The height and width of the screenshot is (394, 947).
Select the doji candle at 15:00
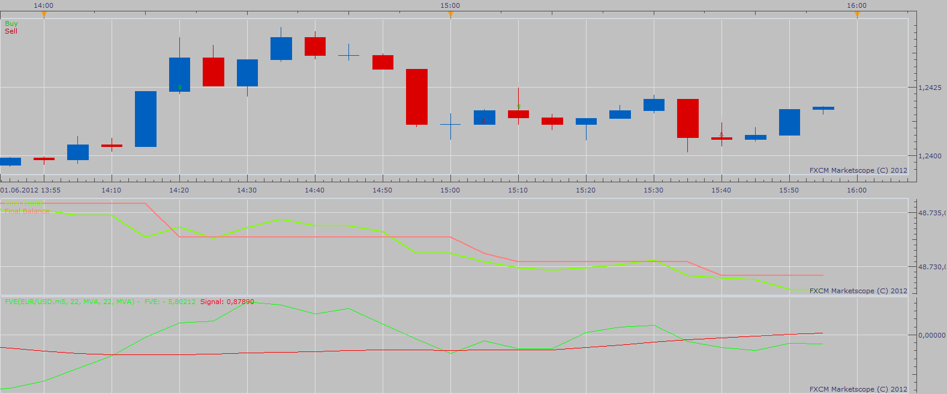(450, 125)
